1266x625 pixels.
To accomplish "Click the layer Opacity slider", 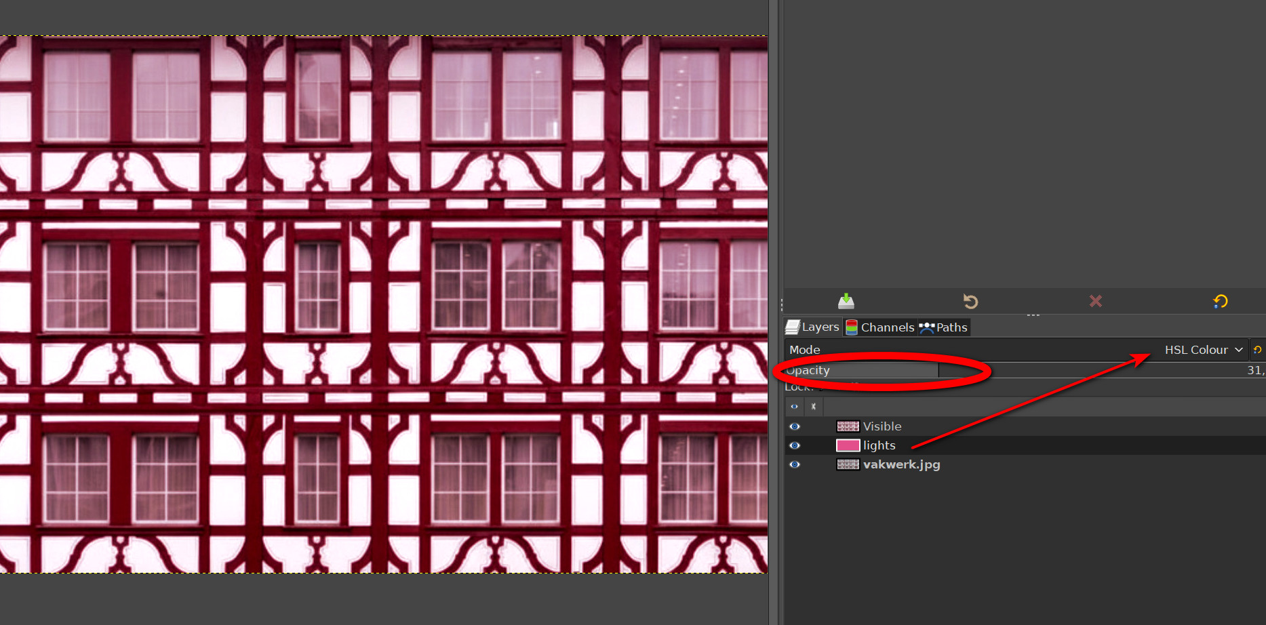I will [1025, 370].
